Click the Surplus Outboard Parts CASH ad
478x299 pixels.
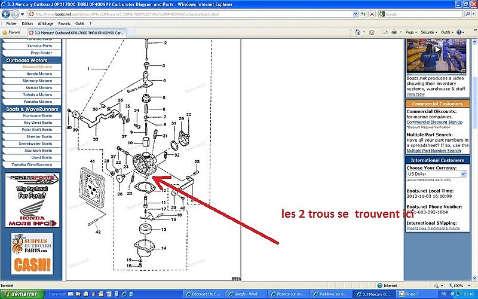pos(32,254)
